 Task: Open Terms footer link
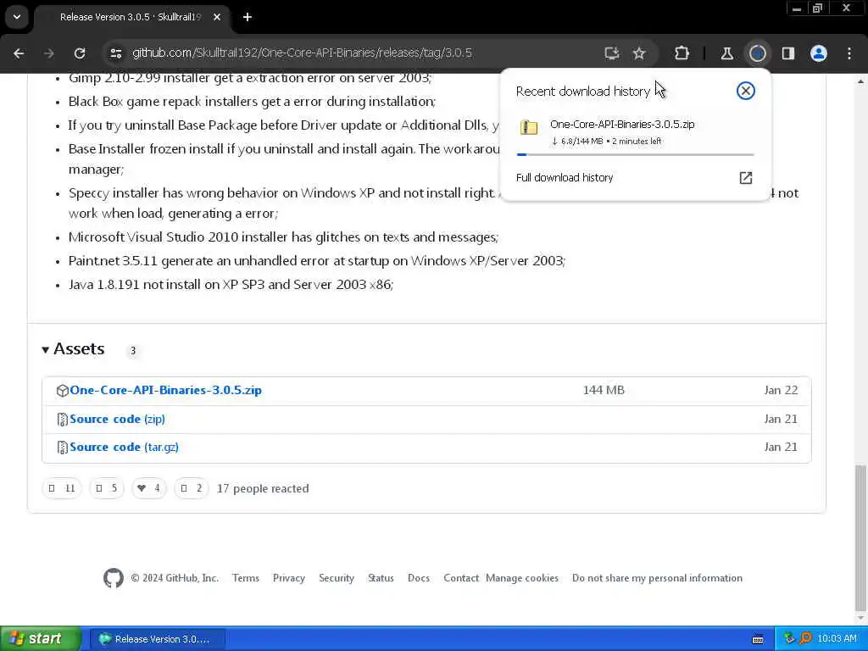click(246, 578)
